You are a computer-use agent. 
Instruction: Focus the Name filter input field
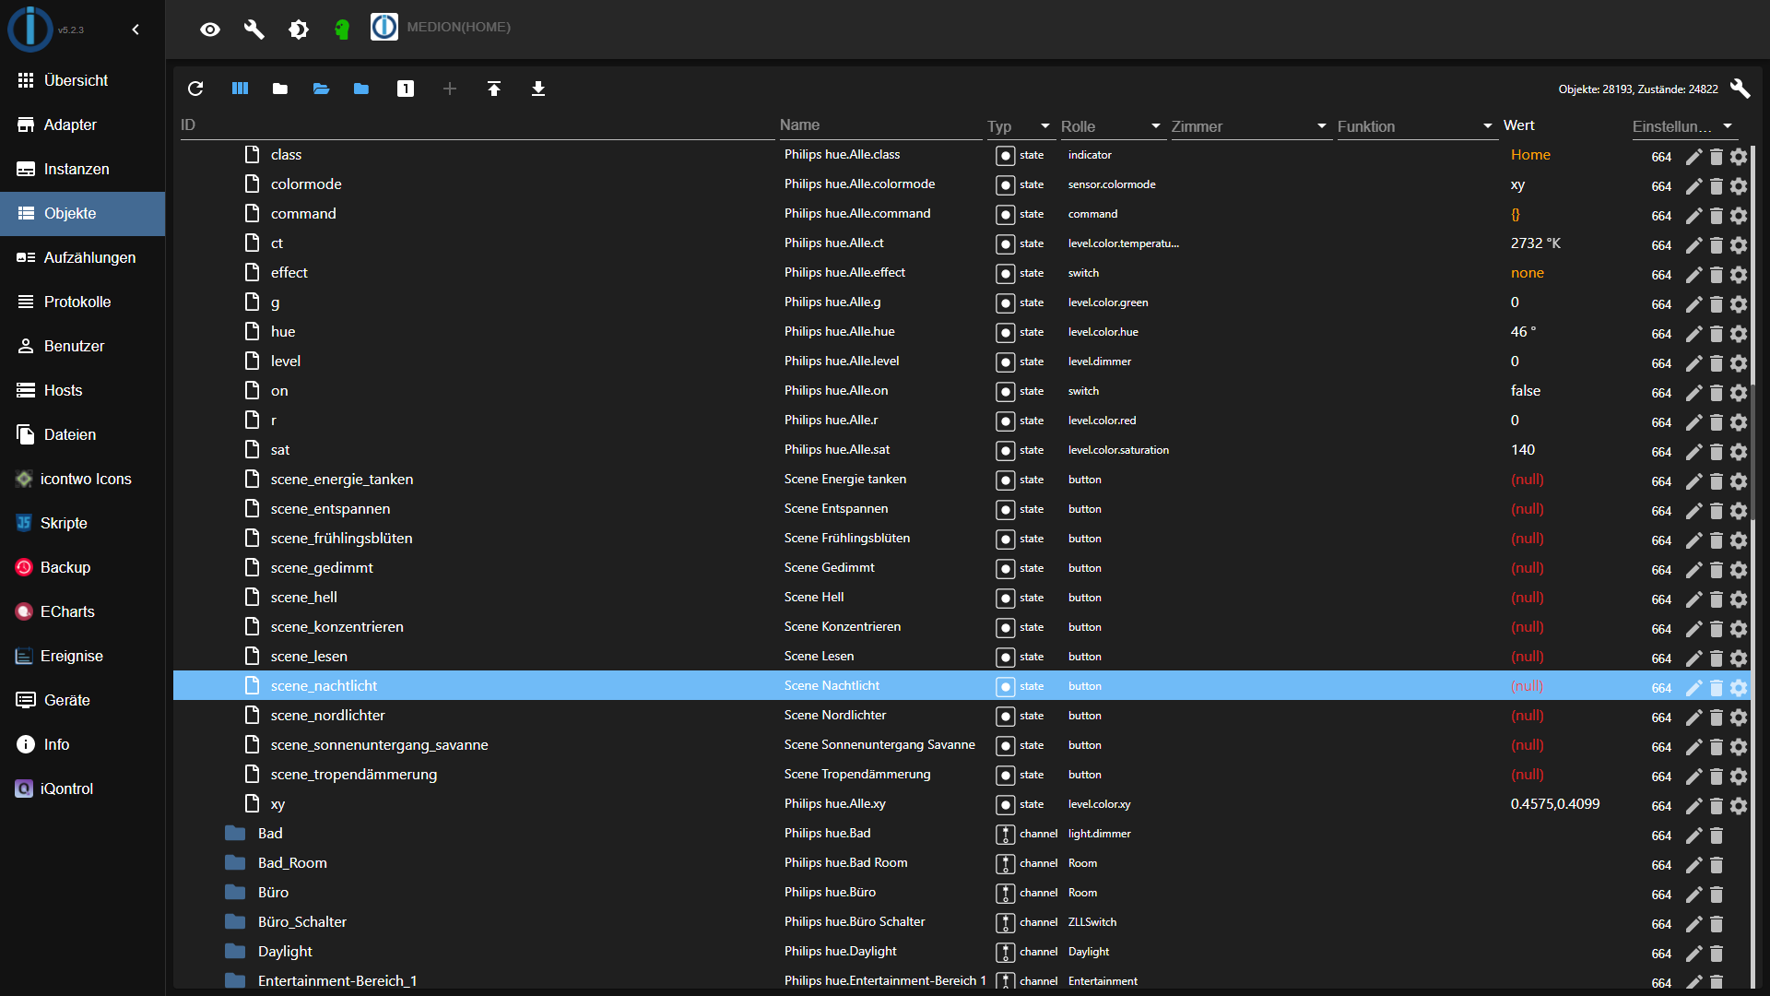click(880, 125)
